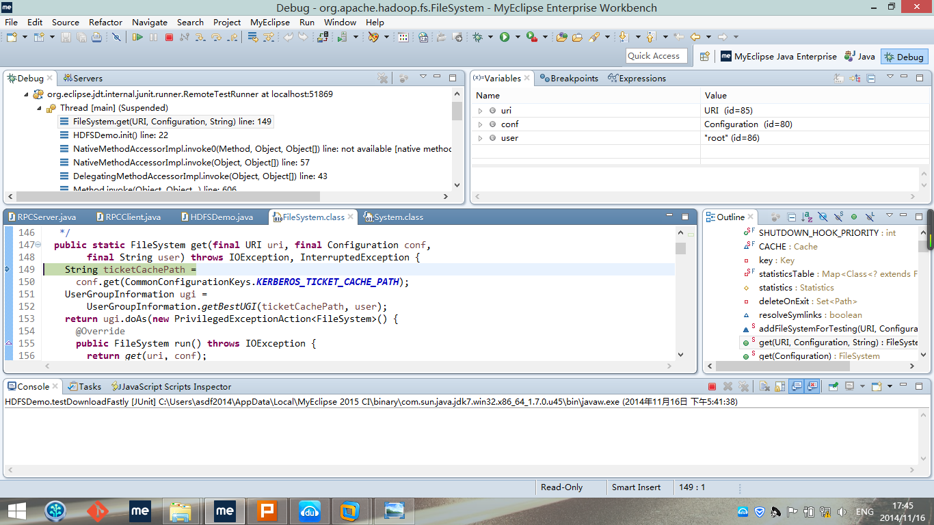This screenshot has height=525, width=934.
Task: Click the Quick Access field
Action: pyautogui.click(x=656, y=55)
